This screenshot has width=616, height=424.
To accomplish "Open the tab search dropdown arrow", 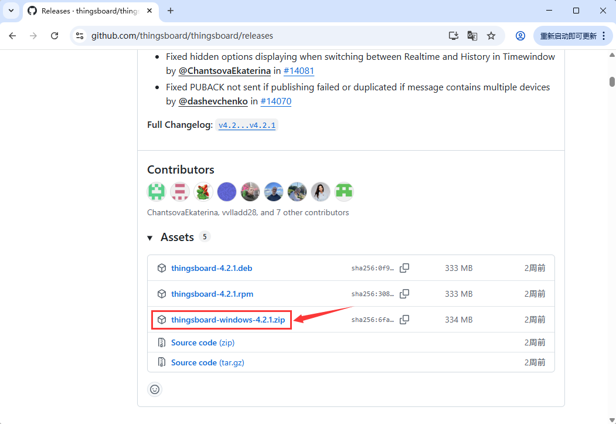I will (x=11, y=11).
